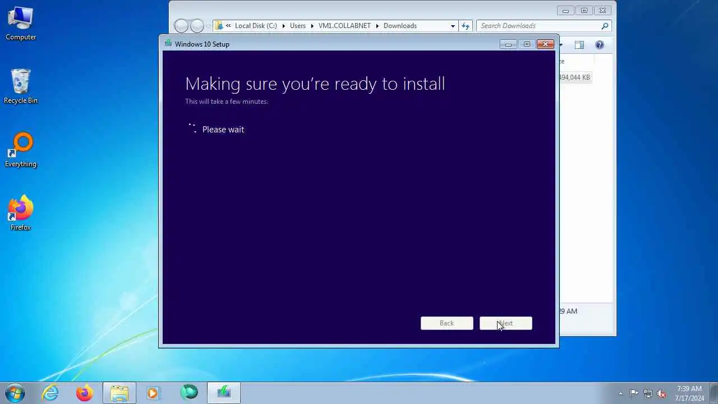Toggle the Explorer preview pane button
Viewport: 718px width, 404px height.
[x=579, y=45]
